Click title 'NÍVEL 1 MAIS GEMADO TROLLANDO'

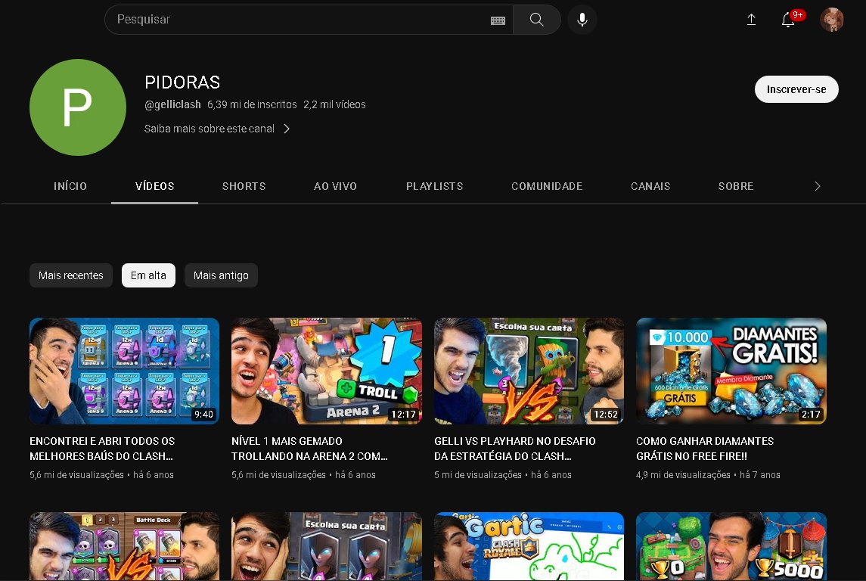[x=309, y=449]
